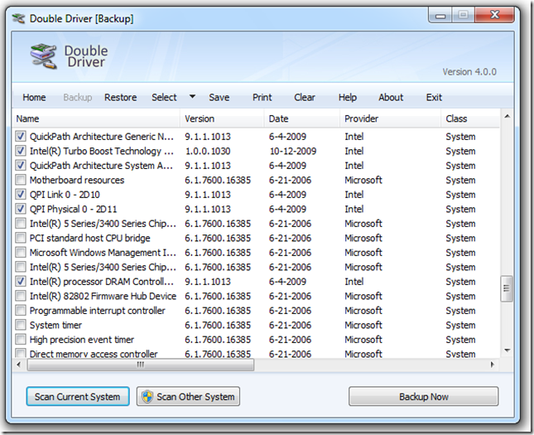Click Save in the toolbar
Screen dimensions: 534x435
click(x=219, y=98)
